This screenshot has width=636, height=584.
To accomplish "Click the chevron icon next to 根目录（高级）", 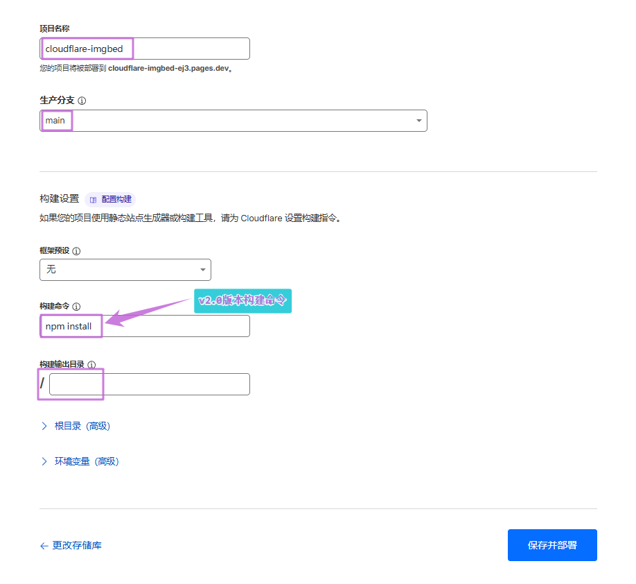I will click(x=44, y=426).
